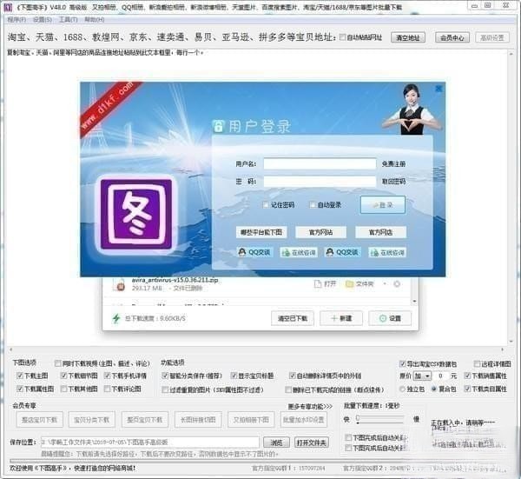Tick the 记住密码 checkbox
This screenshot has height=479, width=521.
coord(266,204)
